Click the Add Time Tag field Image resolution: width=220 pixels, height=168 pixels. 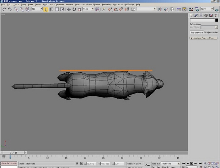(135, 167)
